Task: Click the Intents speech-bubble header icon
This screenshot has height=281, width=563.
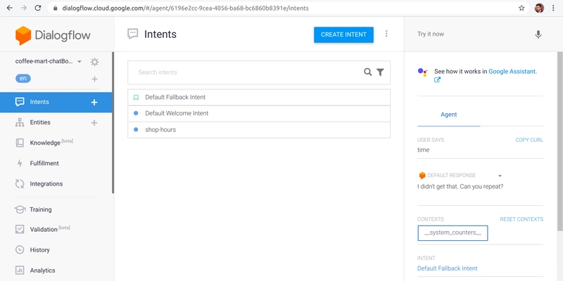Action: (133, 34)
